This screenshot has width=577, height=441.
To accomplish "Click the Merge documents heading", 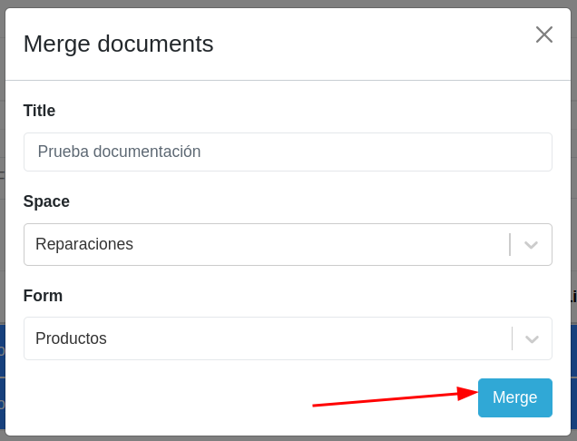I will point(118,44).
